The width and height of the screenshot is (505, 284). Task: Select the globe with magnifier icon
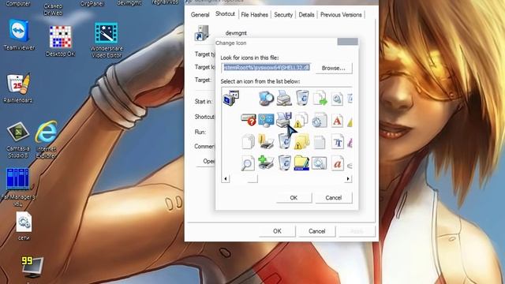pos(267,98)
